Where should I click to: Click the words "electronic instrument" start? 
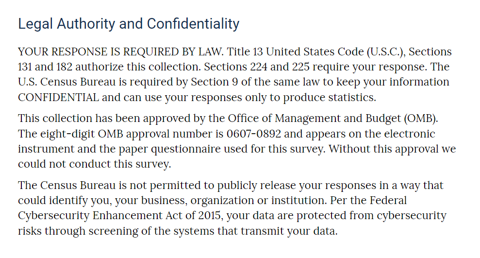[x=409, y=134]
